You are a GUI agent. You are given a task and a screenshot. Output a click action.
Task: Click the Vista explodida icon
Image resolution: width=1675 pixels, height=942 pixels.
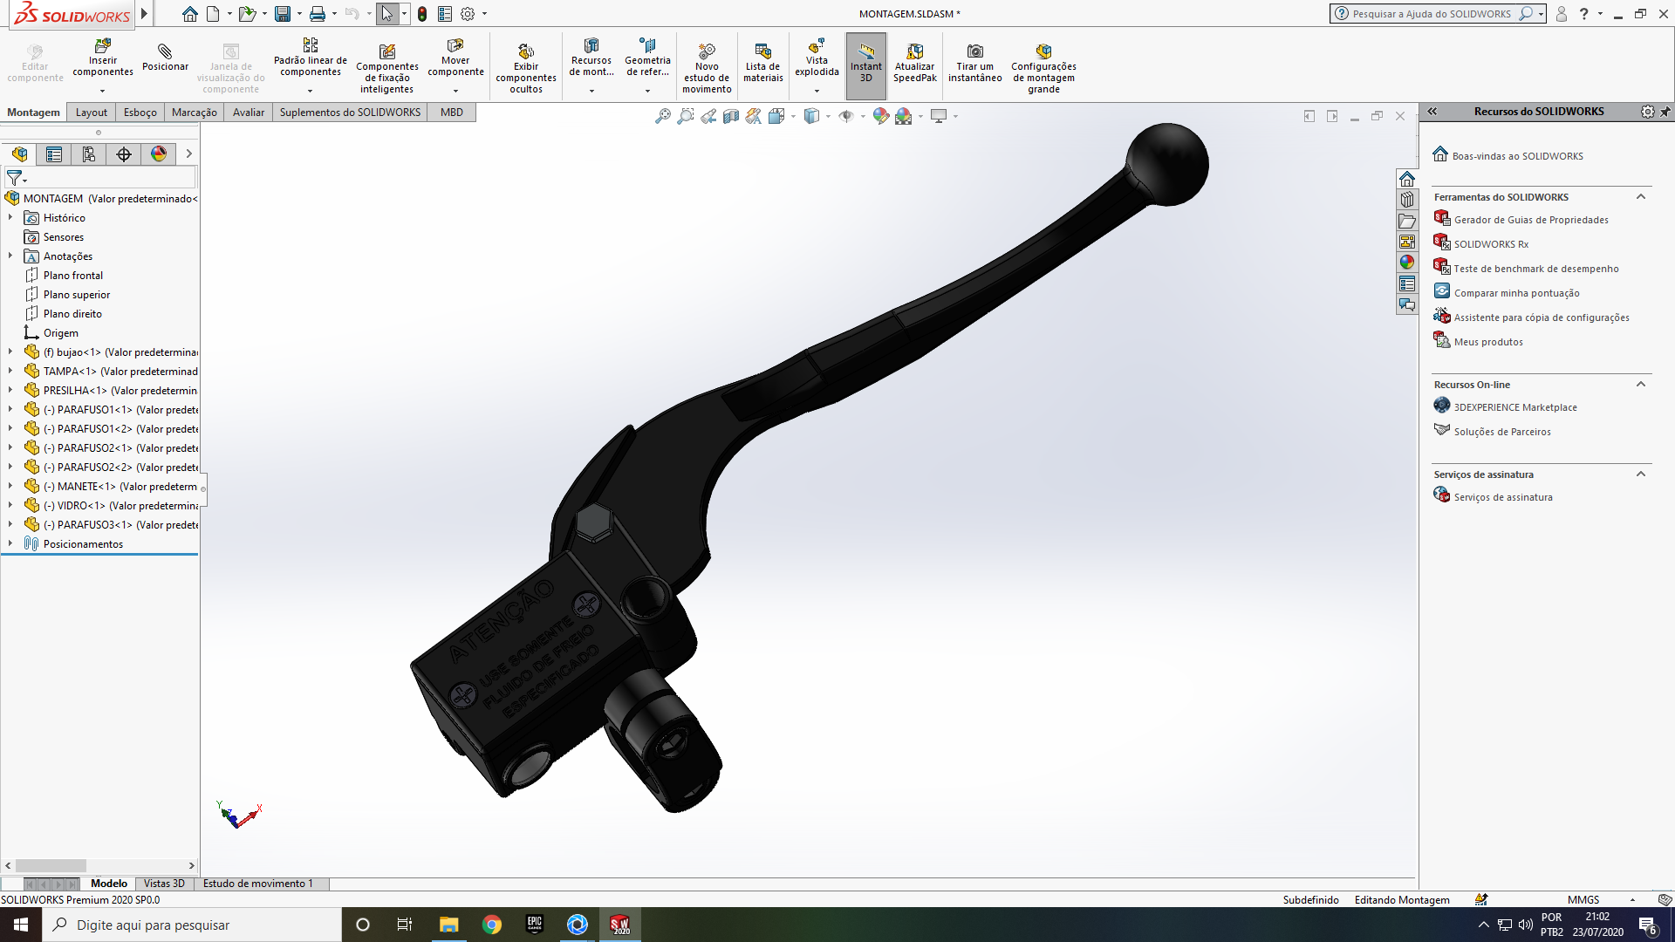click(x=817, y=49)
